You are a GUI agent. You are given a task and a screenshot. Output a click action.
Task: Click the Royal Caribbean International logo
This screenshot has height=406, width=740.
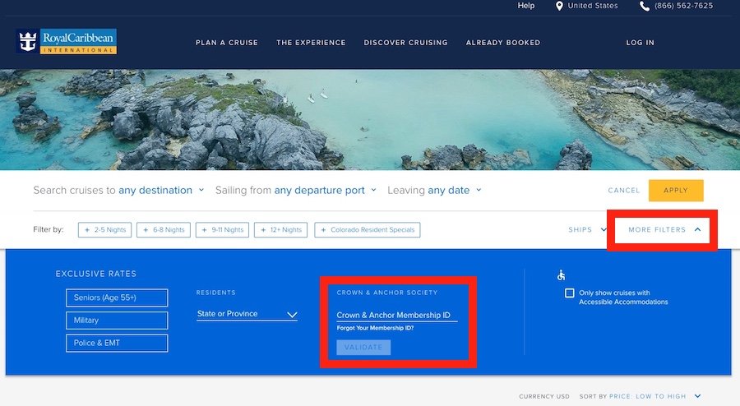point(67,41)
